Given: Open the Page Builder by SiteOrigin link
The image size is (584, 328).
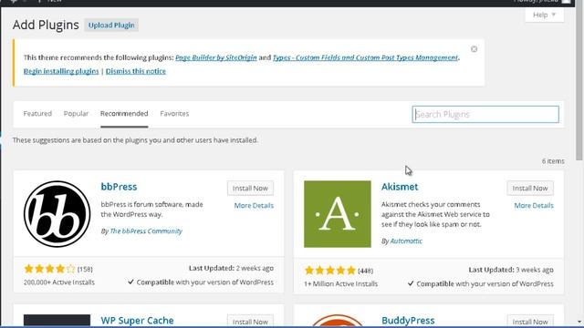Looking at the screenshot, I should pos(216,57).
